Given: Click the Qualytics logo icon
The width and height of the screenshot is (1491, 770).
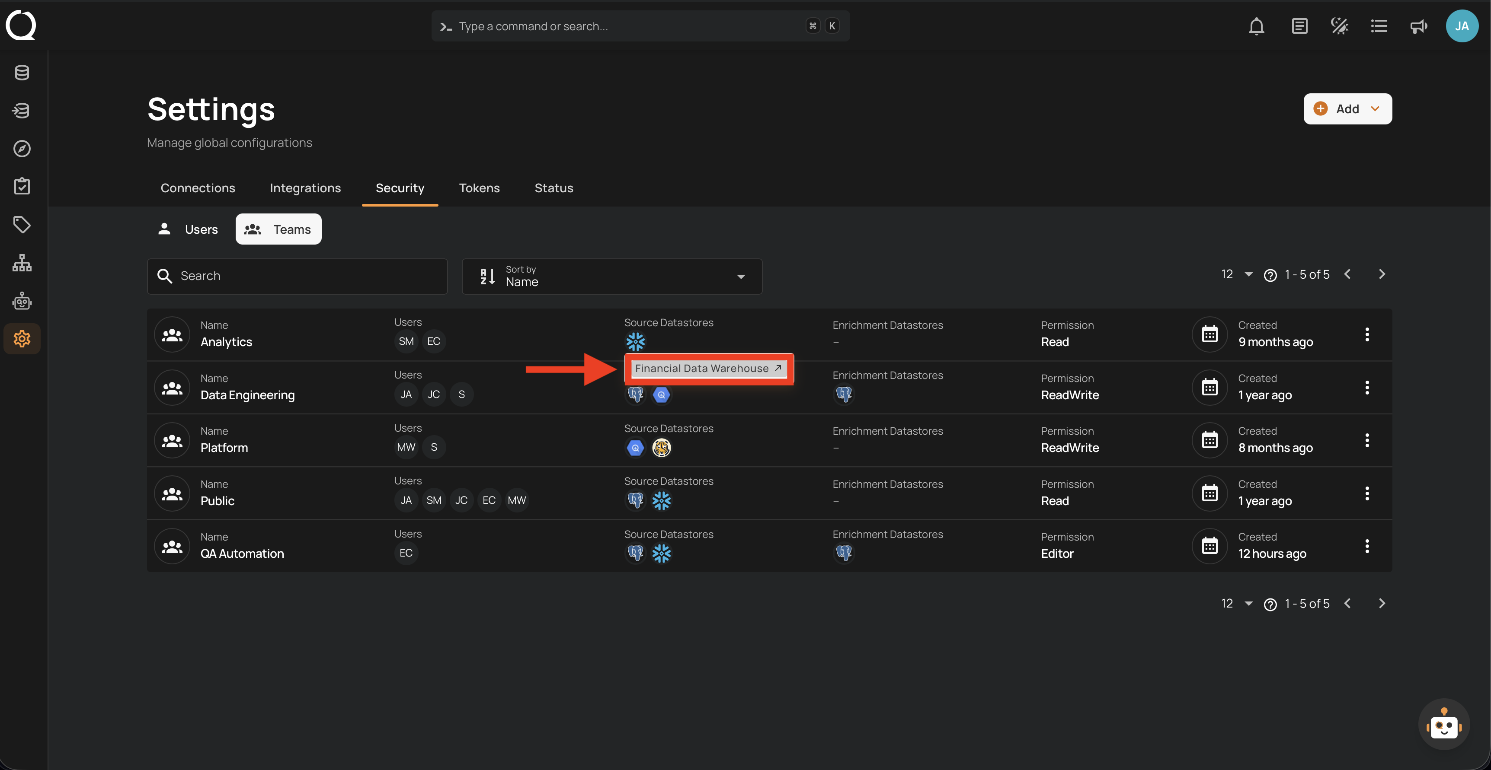Looking at the screenshot, I should (x=21, y=25).
